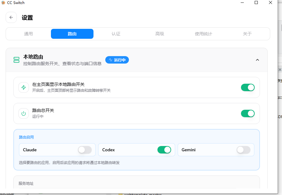
Task: Maximize the CC Switch window
Action: tap(256, 3)
